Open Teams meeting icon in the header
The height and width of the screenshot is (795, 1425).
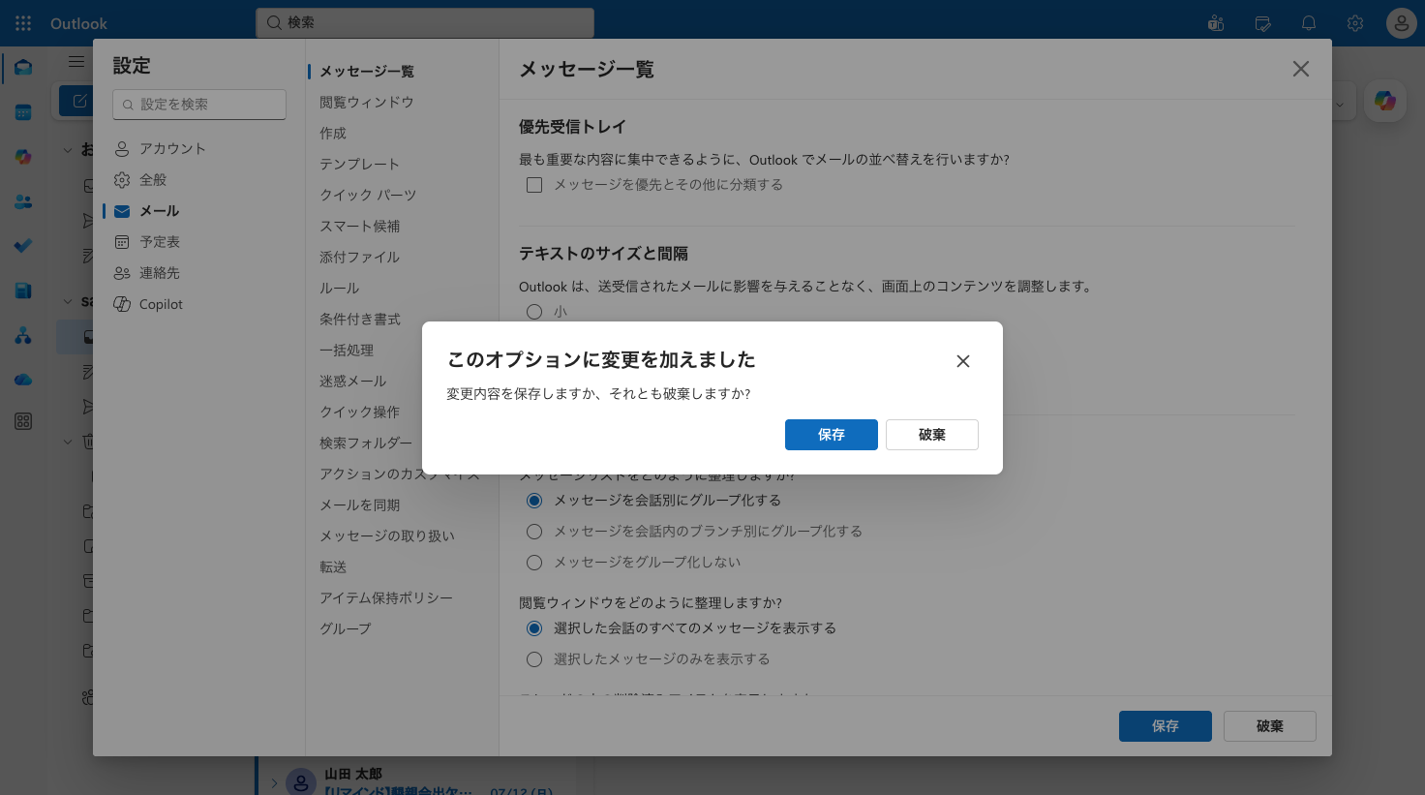click(1216, 23)
